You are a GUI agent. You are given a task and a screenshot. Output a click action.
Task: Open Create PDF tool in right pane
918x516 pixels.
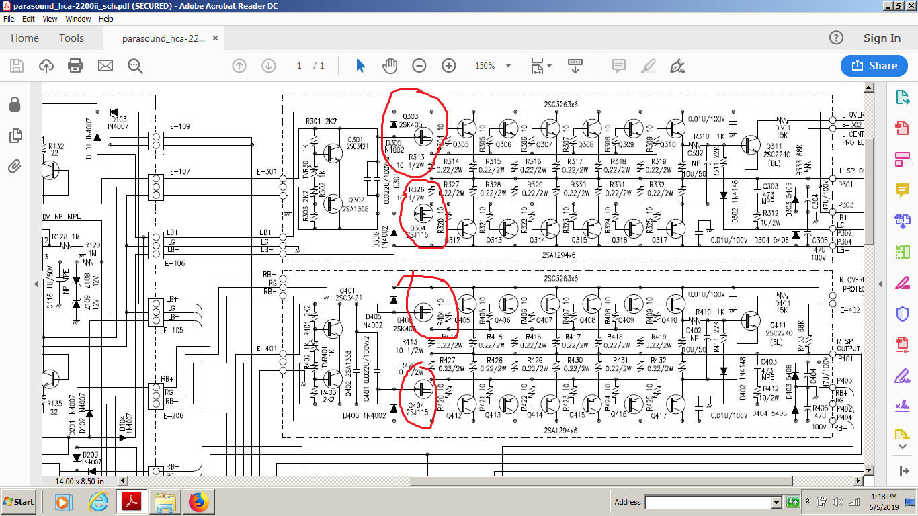(x=903, y=128)
